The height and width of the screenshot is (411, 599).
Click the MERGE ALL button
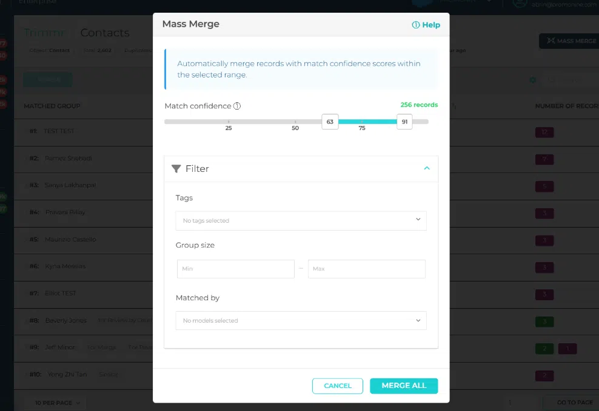404,386
